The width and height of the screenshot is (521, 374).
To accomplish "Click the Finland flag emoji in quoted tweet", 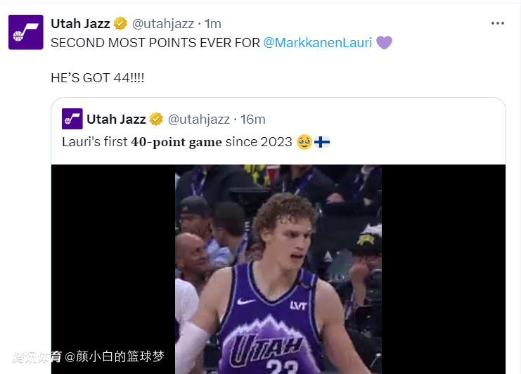I will (323, 142).
